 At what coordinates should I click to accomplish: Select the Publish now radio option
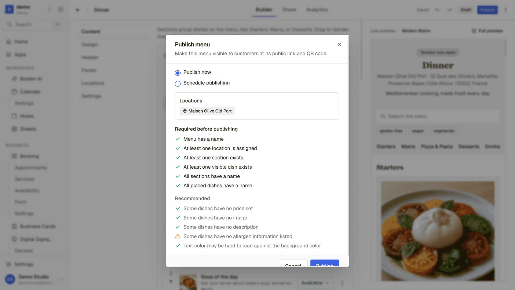[178, 73]
